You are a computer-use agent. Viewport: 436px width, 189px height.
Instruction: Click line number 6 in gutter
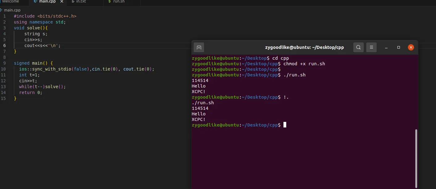(x=4, y=45)
